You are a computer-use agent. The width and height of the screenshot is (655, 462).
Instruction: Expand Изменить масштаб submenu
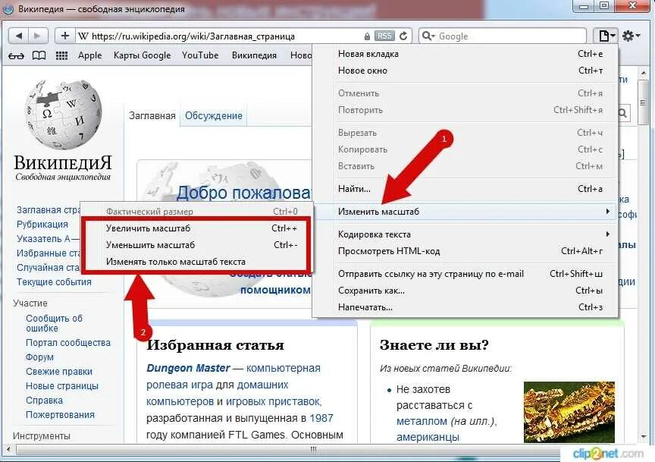tap(465, 212)
